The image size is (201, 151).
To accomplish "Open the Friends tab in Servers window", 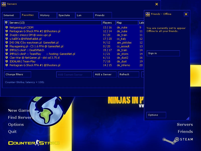I will (x=103, y=15).
